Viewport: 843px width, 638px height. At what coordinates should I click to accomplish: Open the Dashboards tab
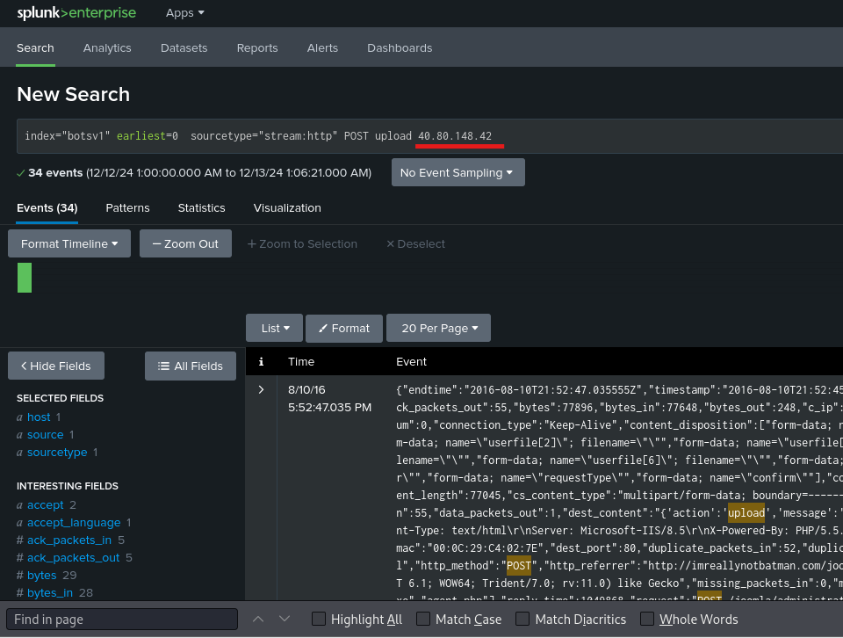[x=400, y=47]
